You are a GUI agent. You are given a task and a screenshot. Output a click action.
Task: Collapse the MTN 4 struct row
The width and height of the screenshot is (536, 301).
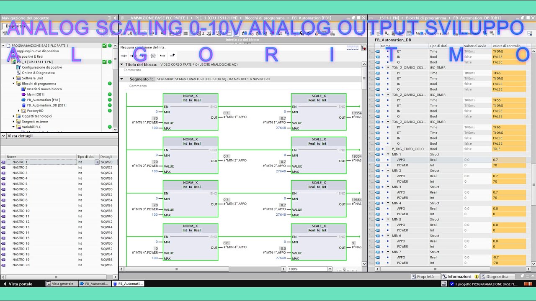pyautogui.click(x=388, y=203)
